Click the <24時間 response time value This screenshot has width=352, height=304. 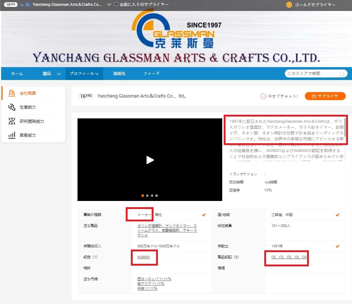[270, 182]
